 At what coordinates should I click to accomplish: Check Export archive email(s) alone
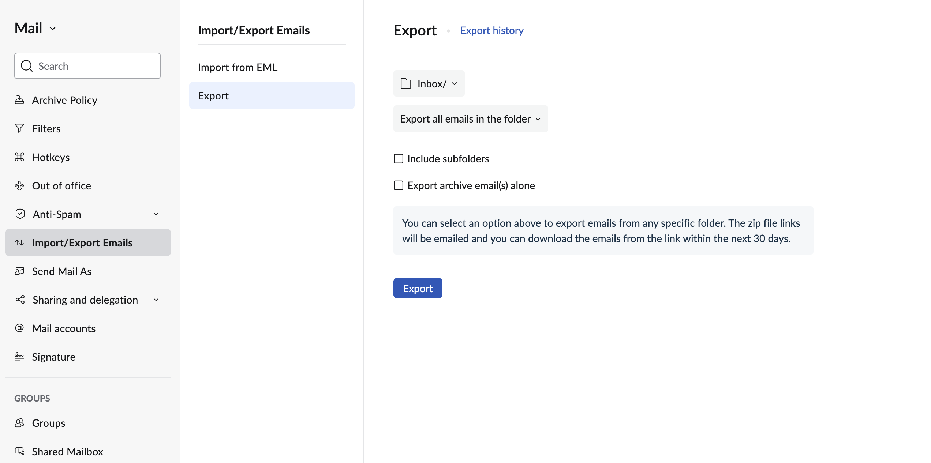(x=398, y=185)
